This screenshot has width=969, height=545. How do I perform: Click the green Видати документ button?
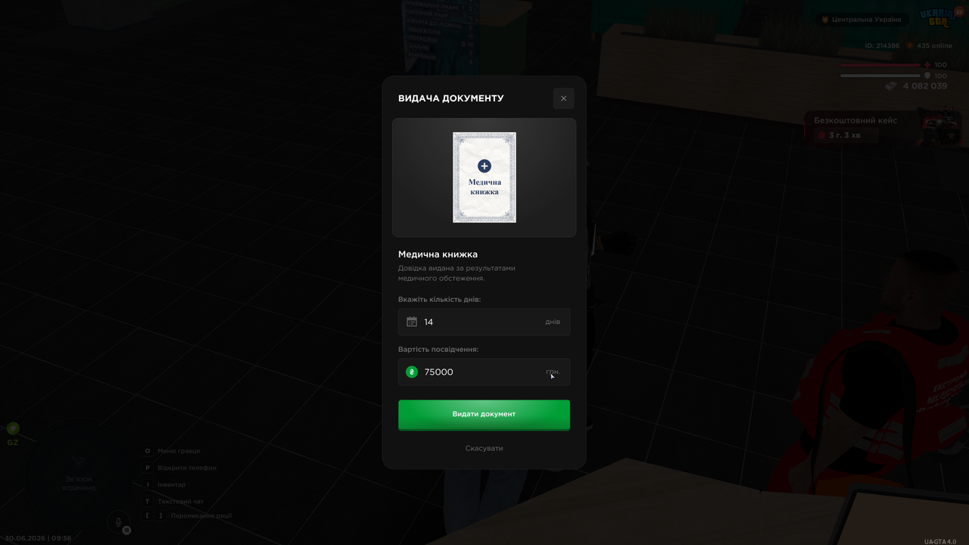click(484, 414)
